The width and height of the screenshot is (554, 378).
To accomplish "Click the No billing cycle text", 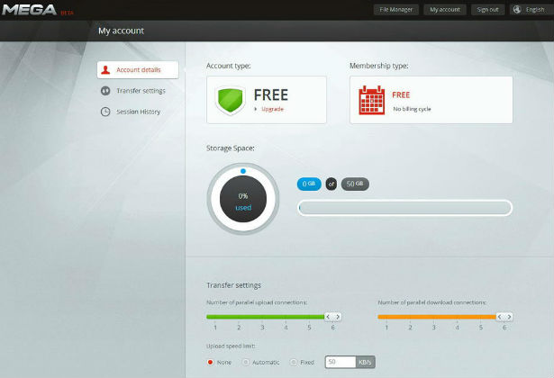I will [x=412, y=109].
